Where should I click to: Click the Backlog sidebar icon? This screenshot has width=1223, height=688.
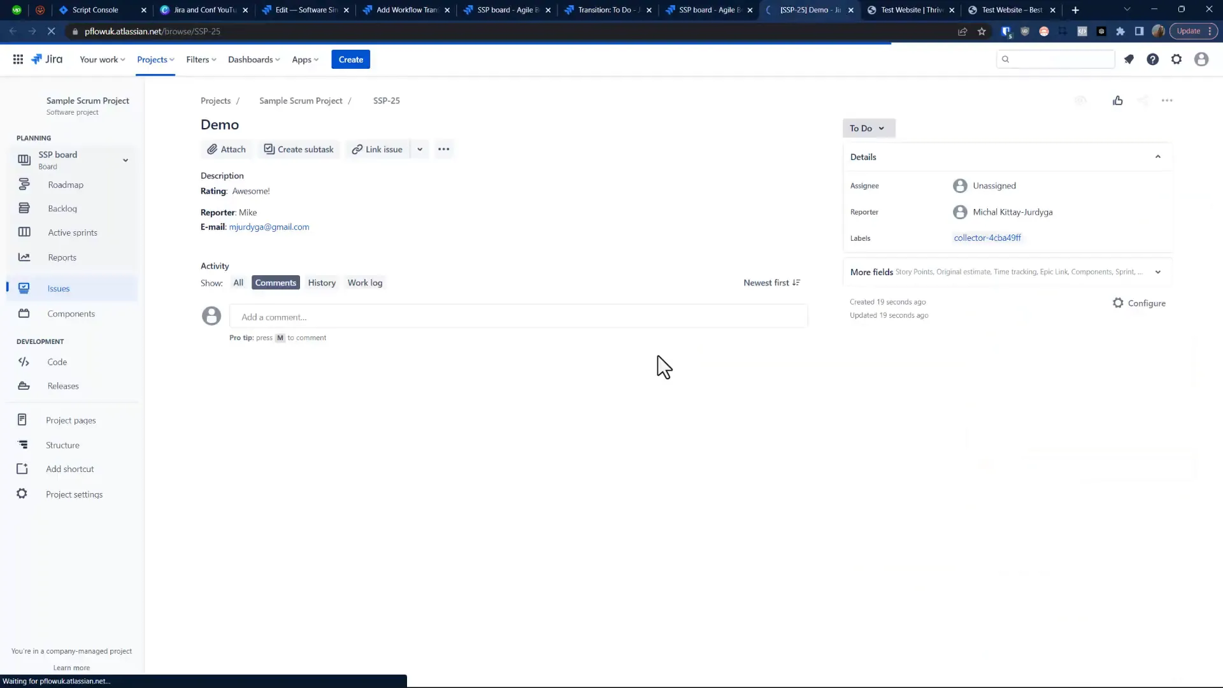point(24,208)
